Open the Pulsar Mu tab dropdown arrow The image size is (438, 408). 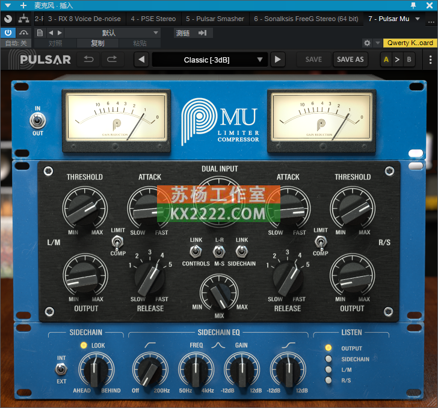coord(418,19)
